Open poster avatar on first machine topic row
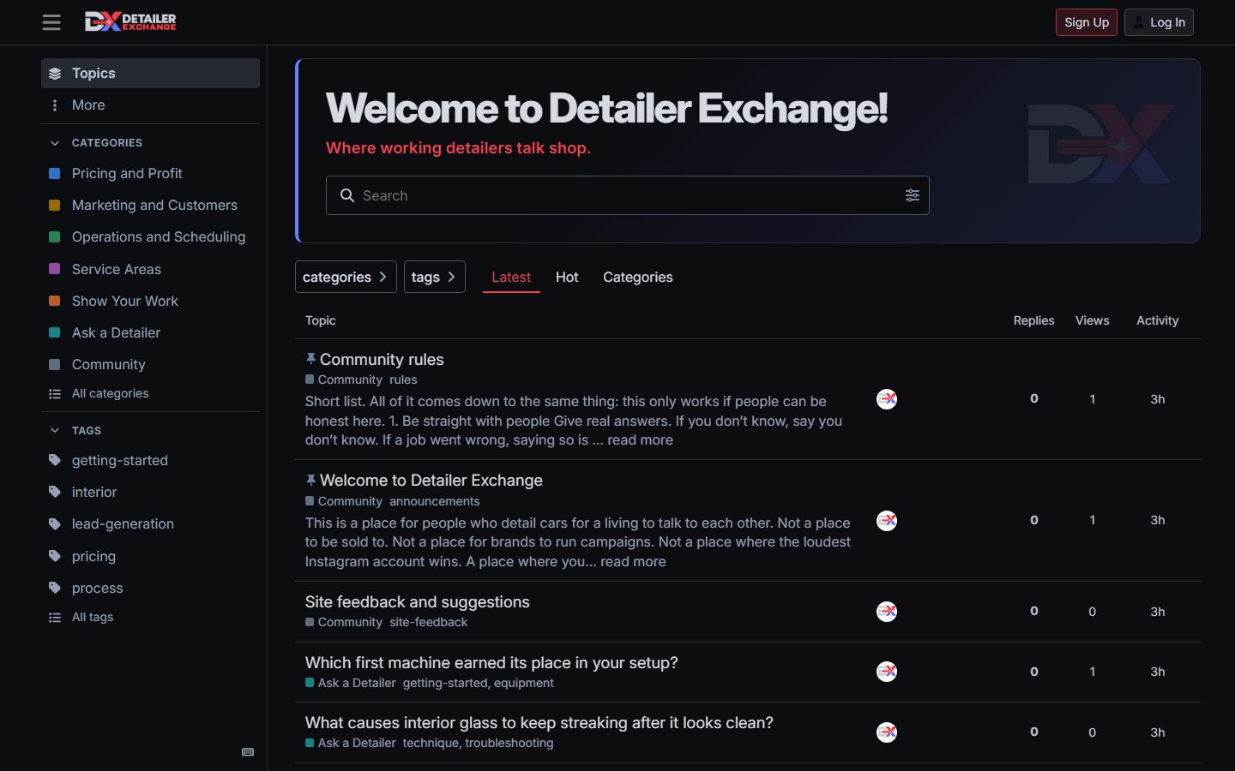The width and height of the screenshot is (1235, 771). 887,672
